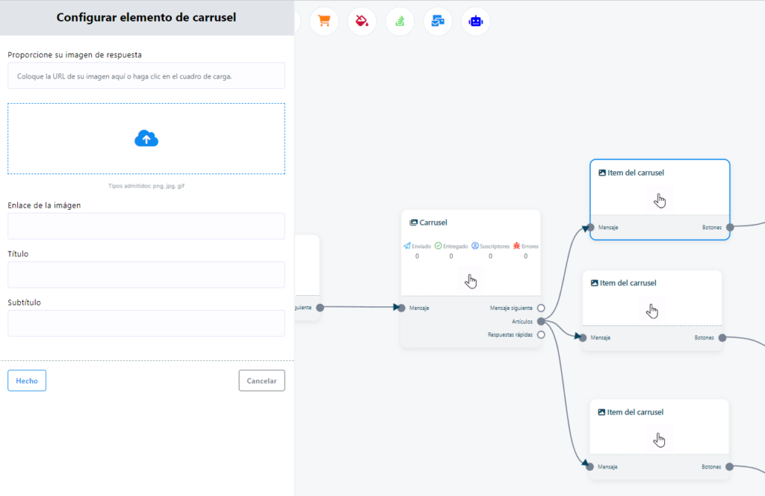Click the Artículos output port on Carrusel
This screenshot has width=765, height=496.
click(x=541, y=321)
